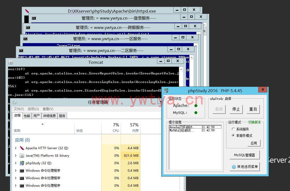
Task: Expand the Apache HTTP Server process row
Action: coord(16,148)
